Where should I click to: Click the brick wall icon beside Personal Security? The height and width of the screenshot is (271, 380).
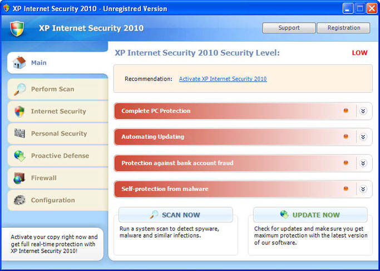click(x=19, y=133)
